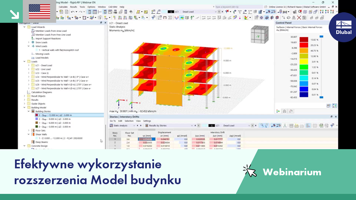The width and height of the screenshot is (356, 200).
Task: Click the color scale display icon
Action: 246,18
